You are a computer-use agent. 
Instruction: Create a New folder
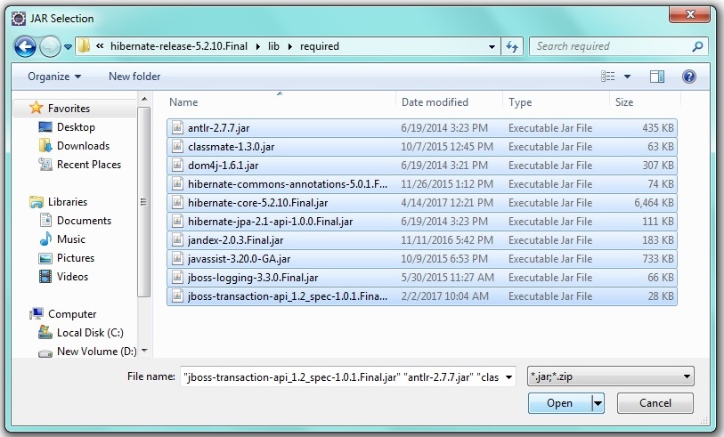(x=134, y=77)
